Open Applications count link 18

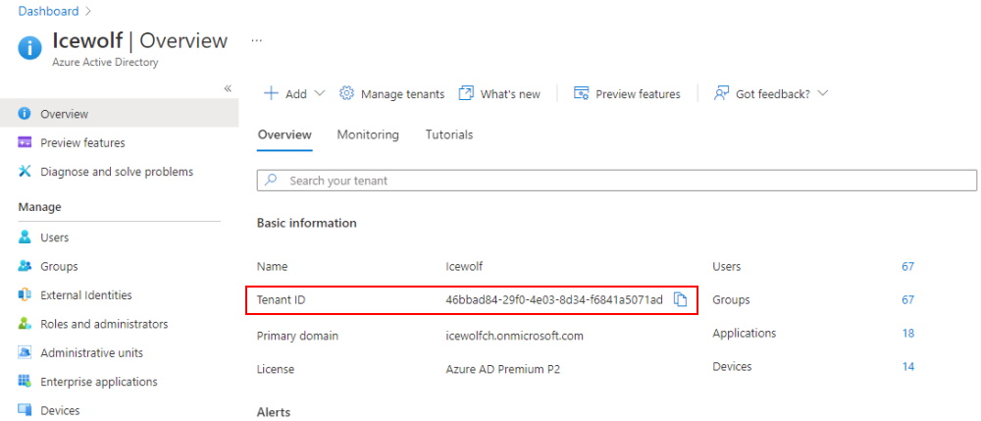coord(907,333)
